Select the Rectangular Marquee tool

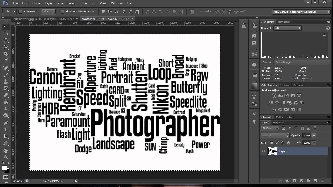point(6,34)
